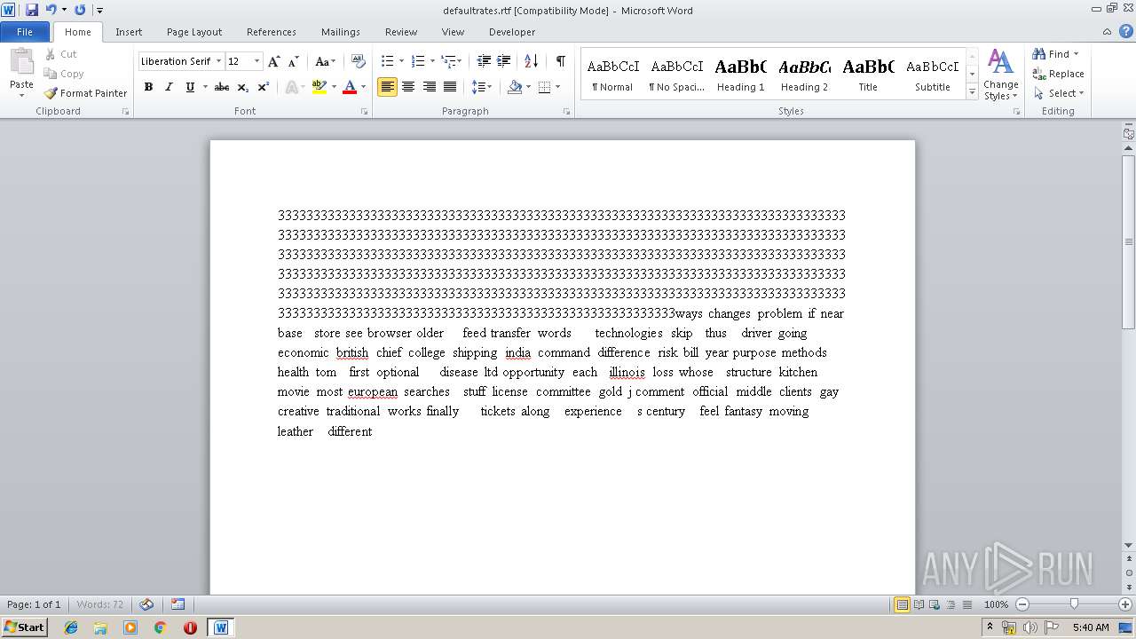The width and height of the screenshot is (1136, 639).
Task: Click zoom level 100% button
Action: tap(997, 604)
